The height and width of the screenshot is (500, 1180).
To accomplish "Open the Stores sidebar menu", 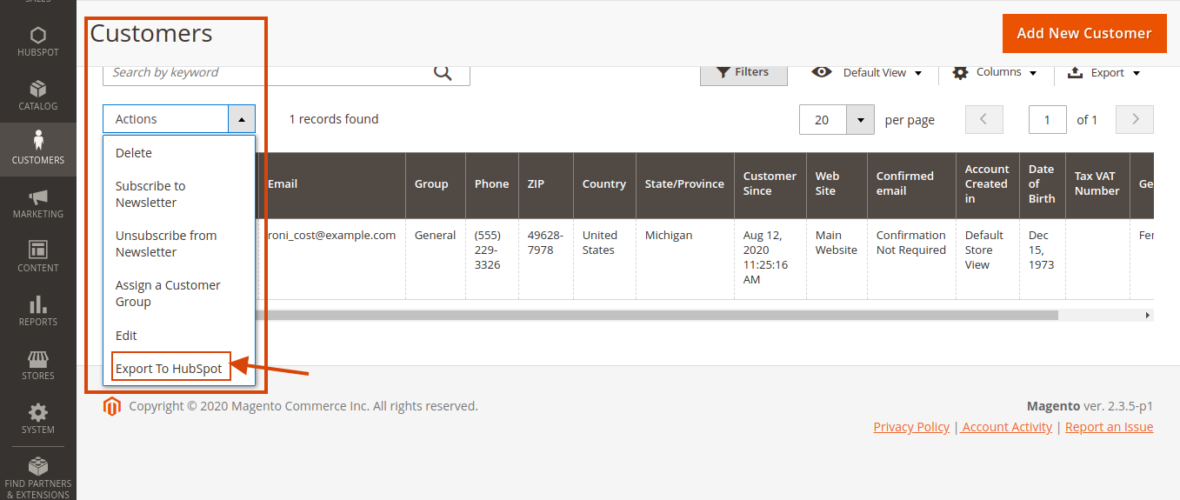I will pos(38,365).
